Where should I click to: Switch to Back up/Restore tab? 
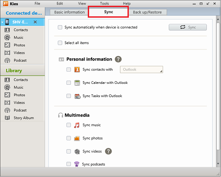click(x=147, y=12)
